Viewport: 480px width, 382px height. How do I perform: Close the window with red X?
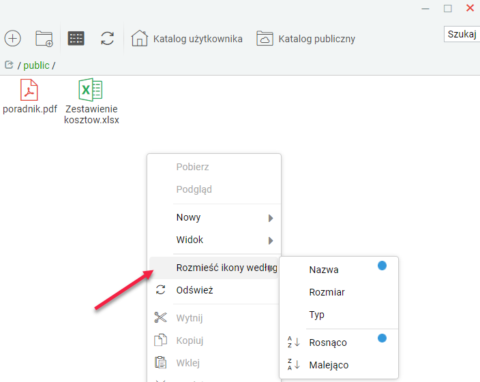(x=470, y=8)
